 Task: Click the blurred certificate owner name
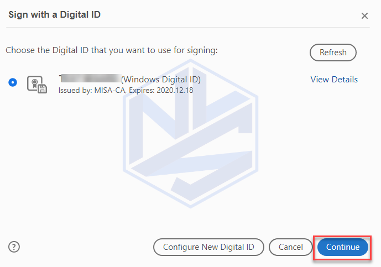click(90, 78)
